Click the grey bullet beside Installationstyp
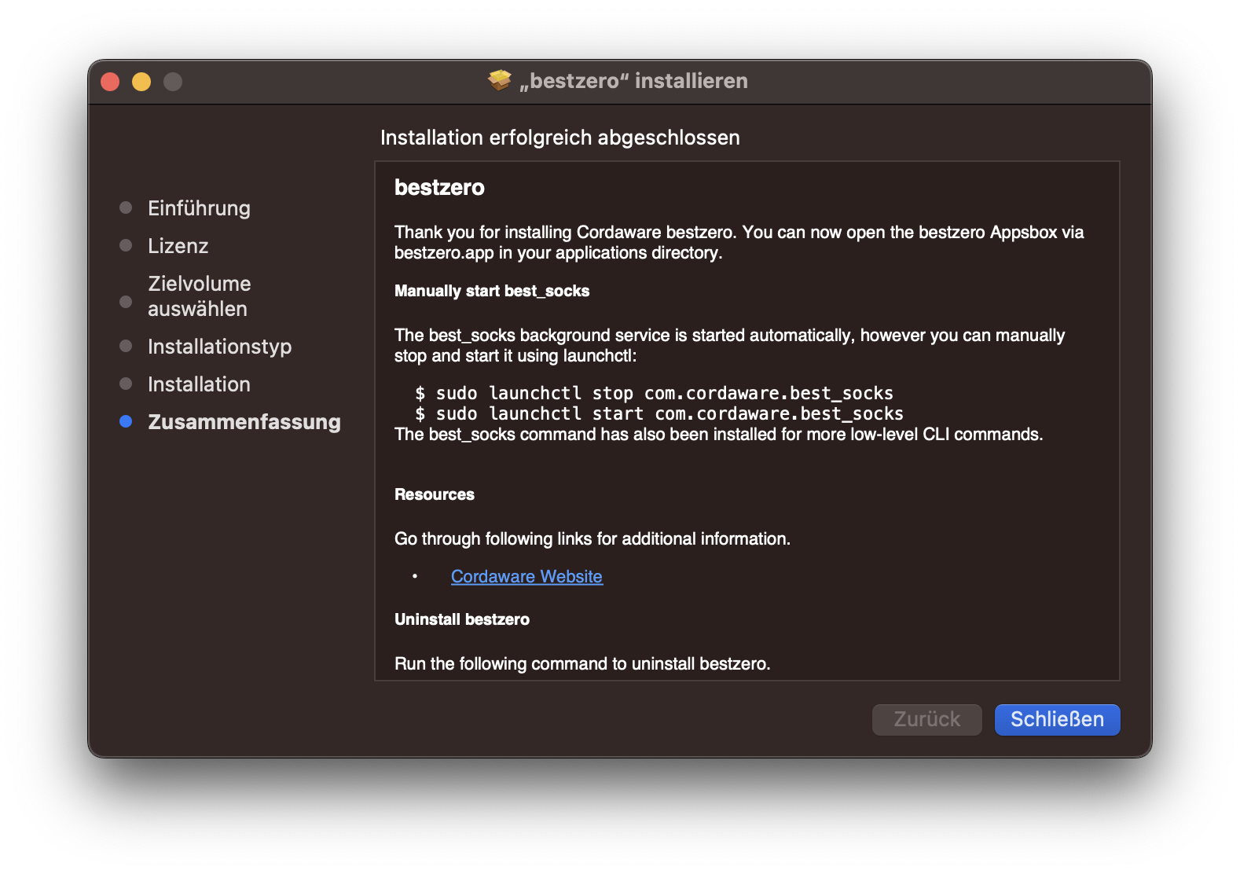Screen dimensions: 1240x874 126,346
